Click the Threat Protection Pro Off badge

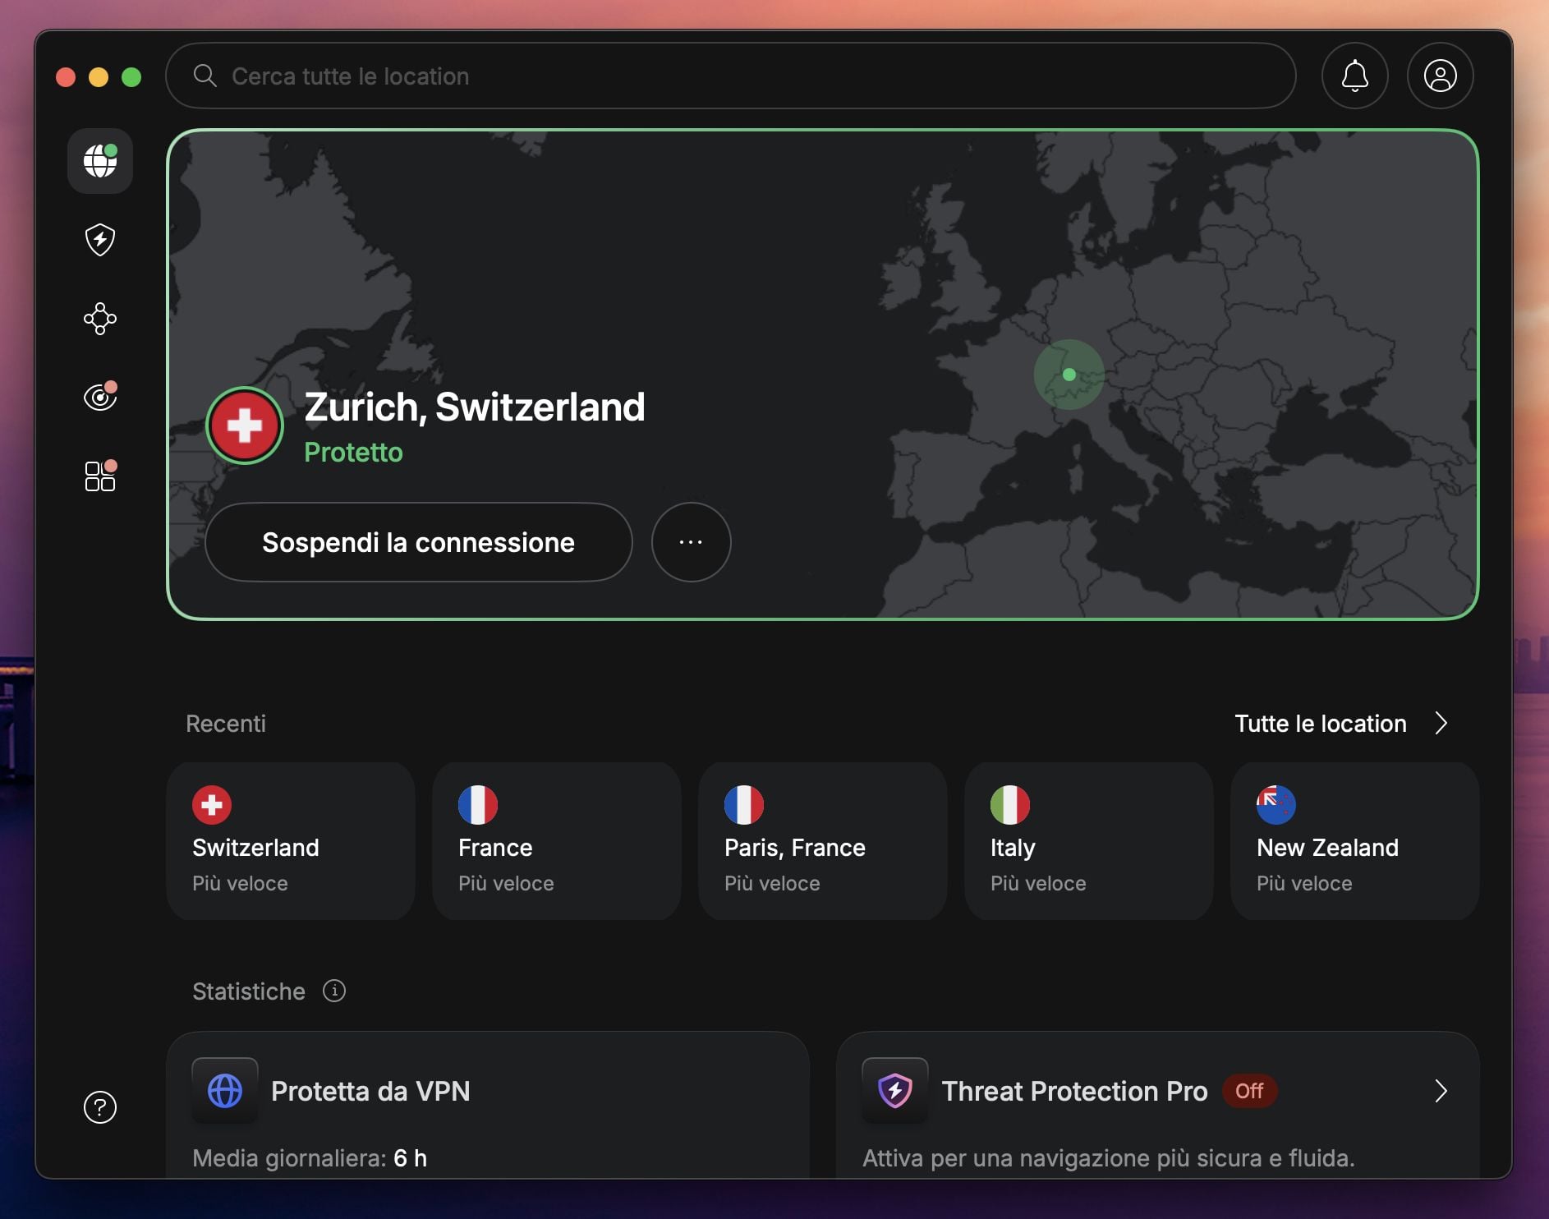click(x=1249, y=1091)
